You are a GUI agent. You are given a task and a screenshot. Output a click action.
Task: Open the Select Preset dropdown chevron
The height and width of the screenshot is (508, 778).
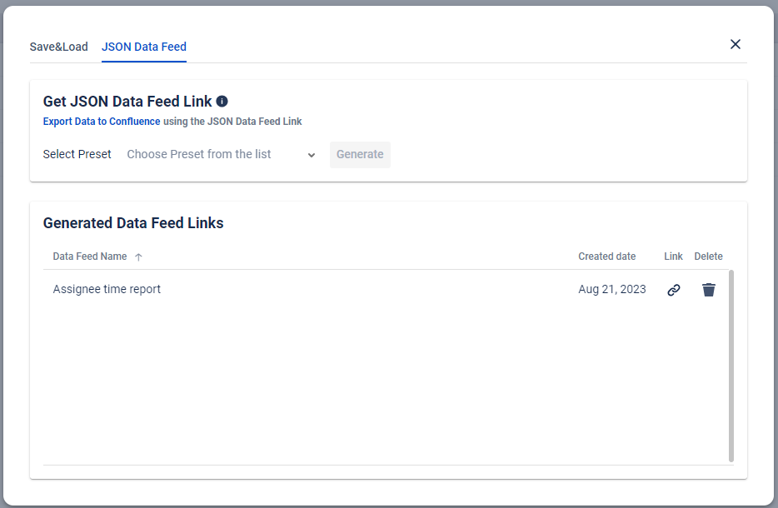[312, 155]
